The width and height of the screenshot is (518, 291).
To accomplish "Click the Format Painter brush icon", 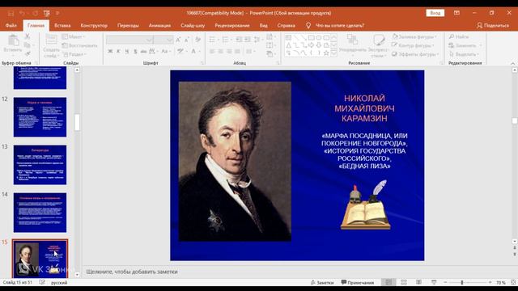I will point(28,53).
